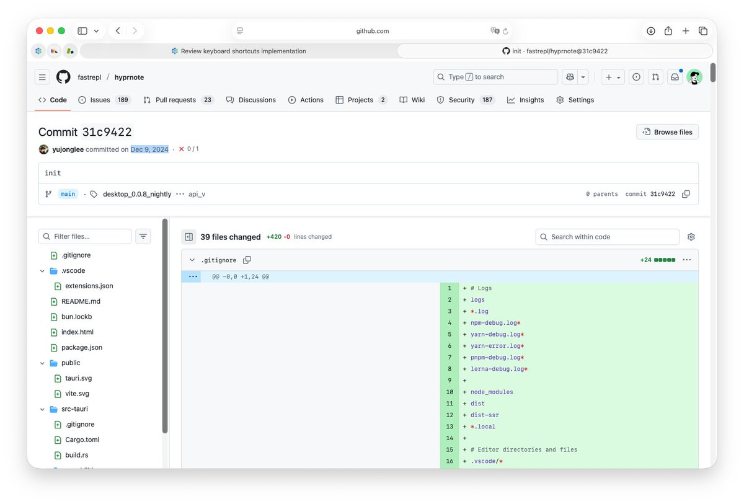View your issues icon in header
The width and height of the screenshot is (744, 504).
tap(636, 77)
